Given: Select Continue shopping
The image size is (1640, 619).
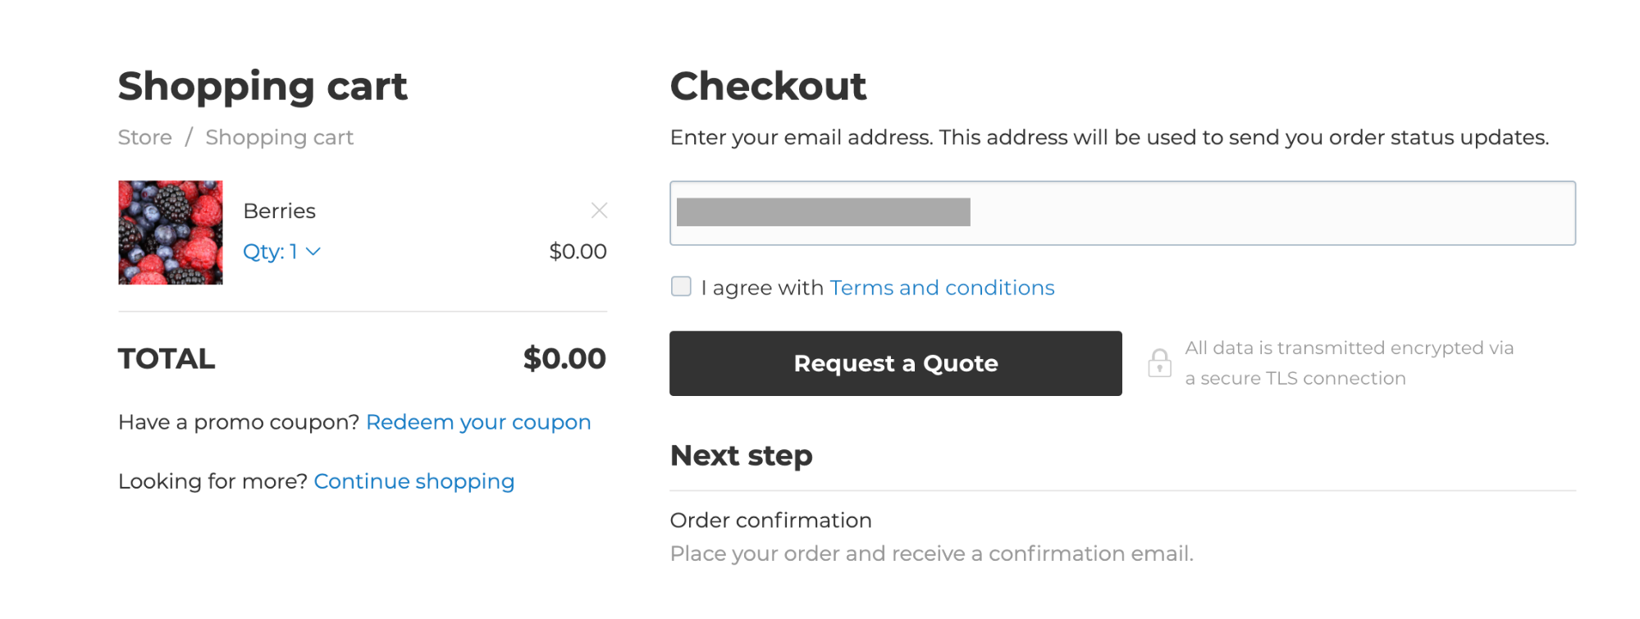Looking at the screenshot, I should click(413, 481).
